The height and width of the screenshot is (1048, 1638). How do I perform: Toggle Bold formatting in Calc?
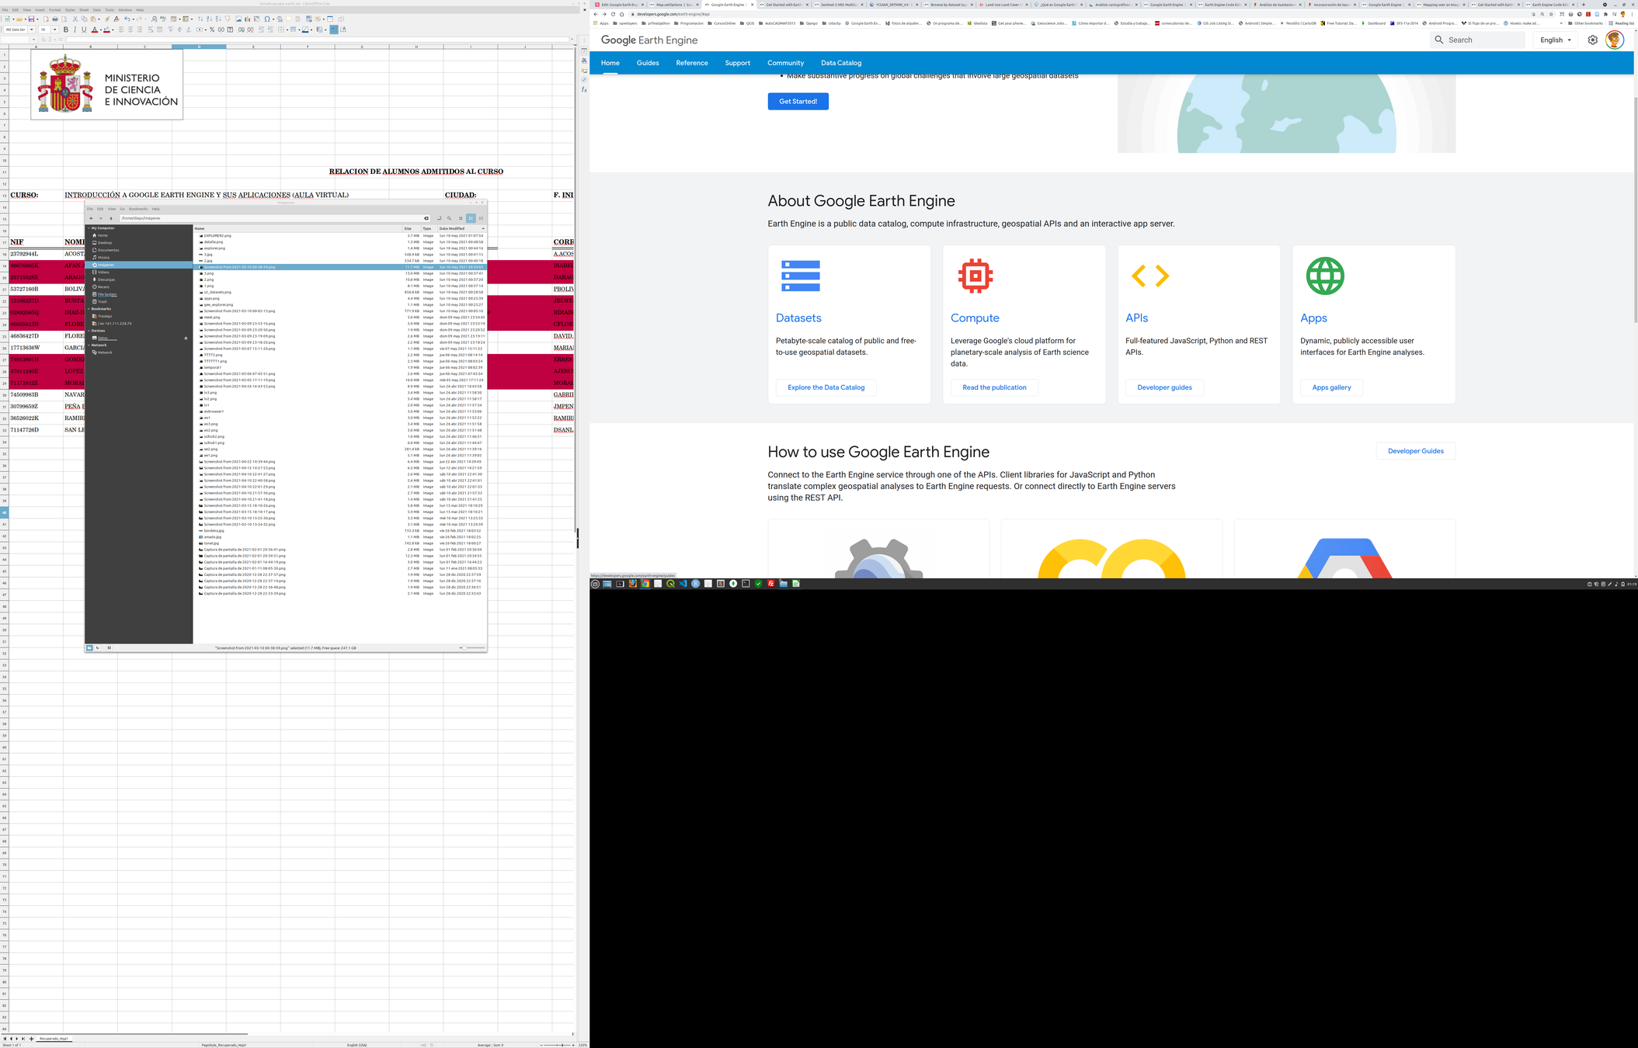tap(66, 29)
